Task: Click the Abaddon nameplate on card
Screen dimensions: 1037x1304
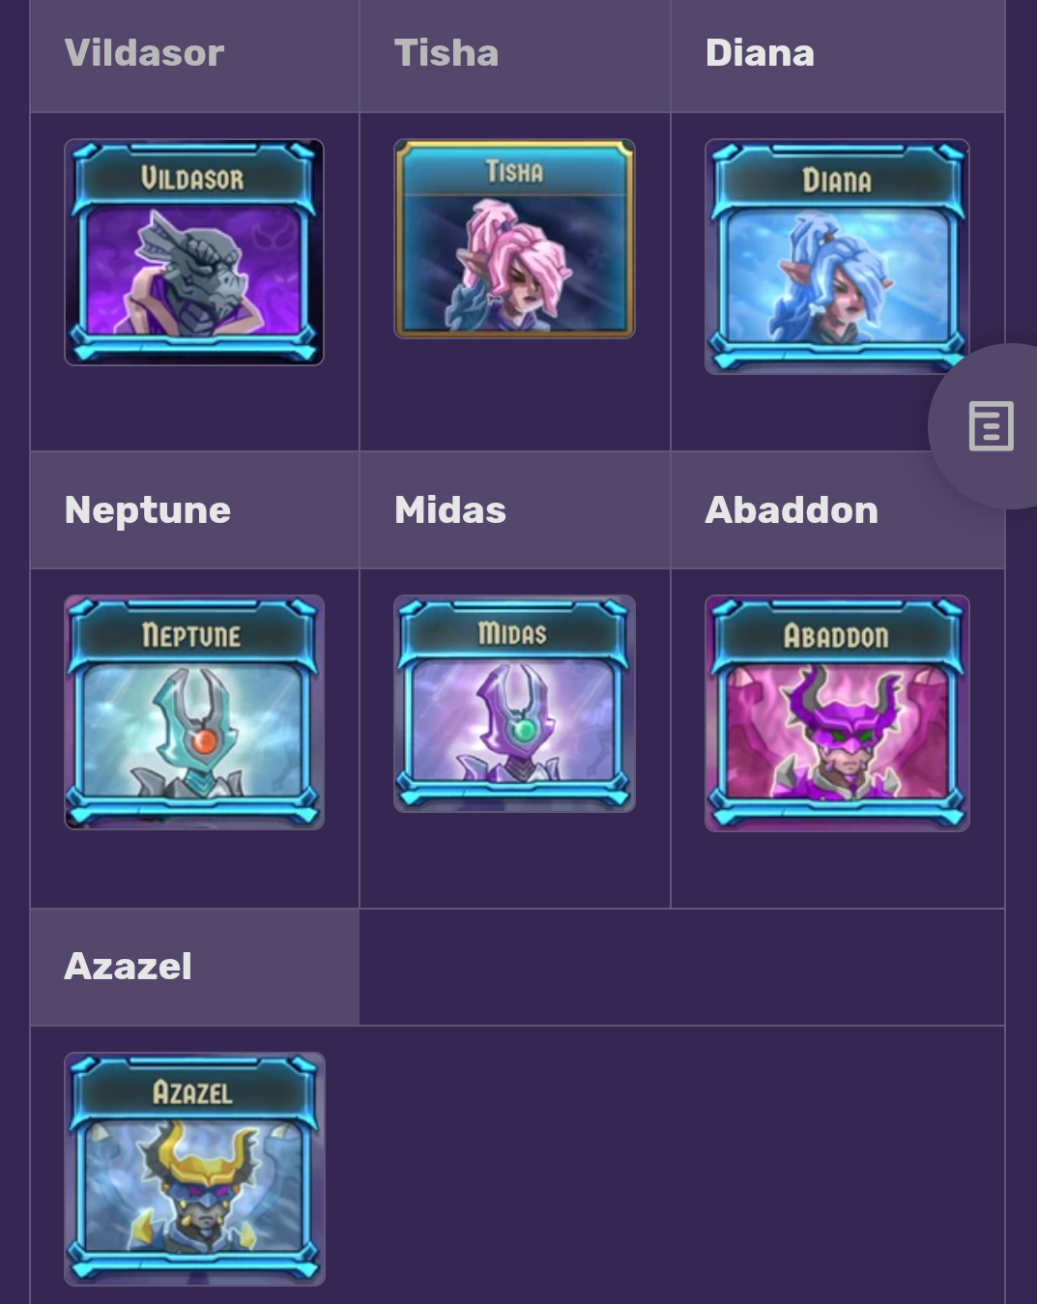Action: click(x=836, y=636)
